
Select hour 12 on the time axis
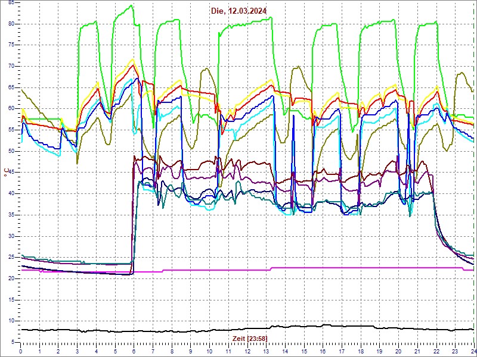[x=247, y=351]
